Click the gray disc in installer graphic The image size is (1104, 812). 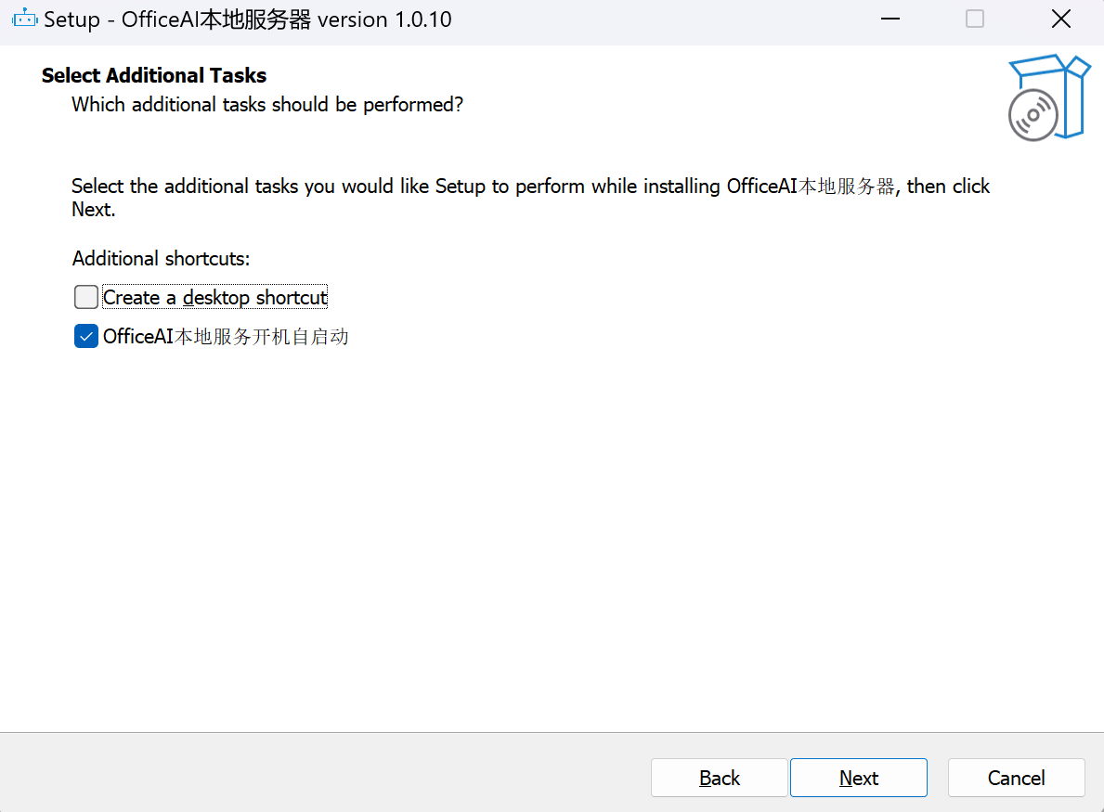click(1033, 115)
